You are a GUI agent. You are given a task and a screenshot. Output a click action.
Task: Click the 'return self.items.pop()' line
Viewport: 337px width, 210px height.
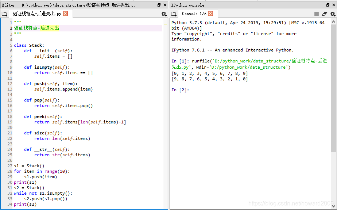tap(63, 106)
